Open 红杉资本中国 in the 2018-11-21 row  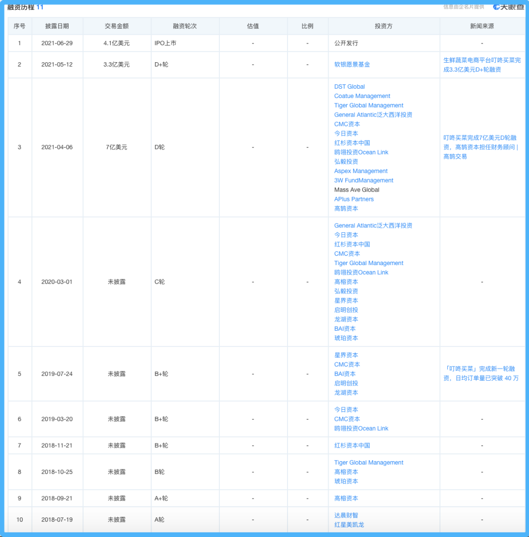coord(352,445)
